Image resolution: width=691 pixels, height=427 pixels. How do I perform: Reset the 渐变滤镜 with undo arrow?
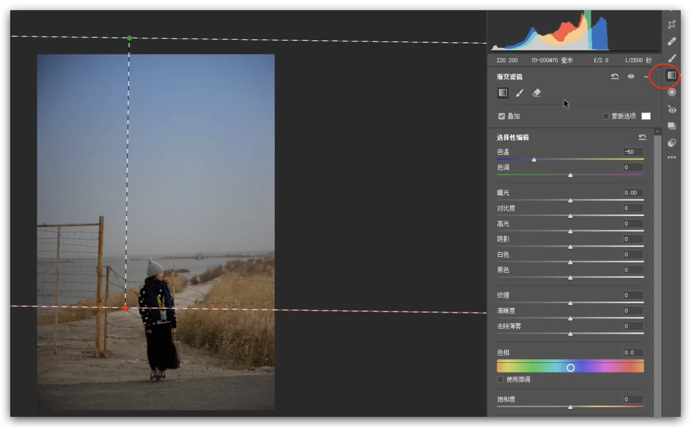coord(615,76)
